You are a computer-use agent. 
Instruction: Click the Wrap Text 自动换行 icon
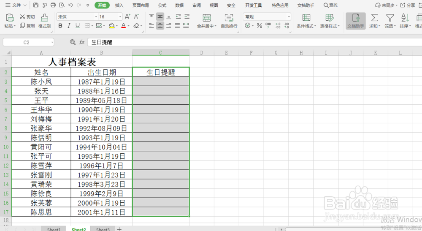(229, 18)
